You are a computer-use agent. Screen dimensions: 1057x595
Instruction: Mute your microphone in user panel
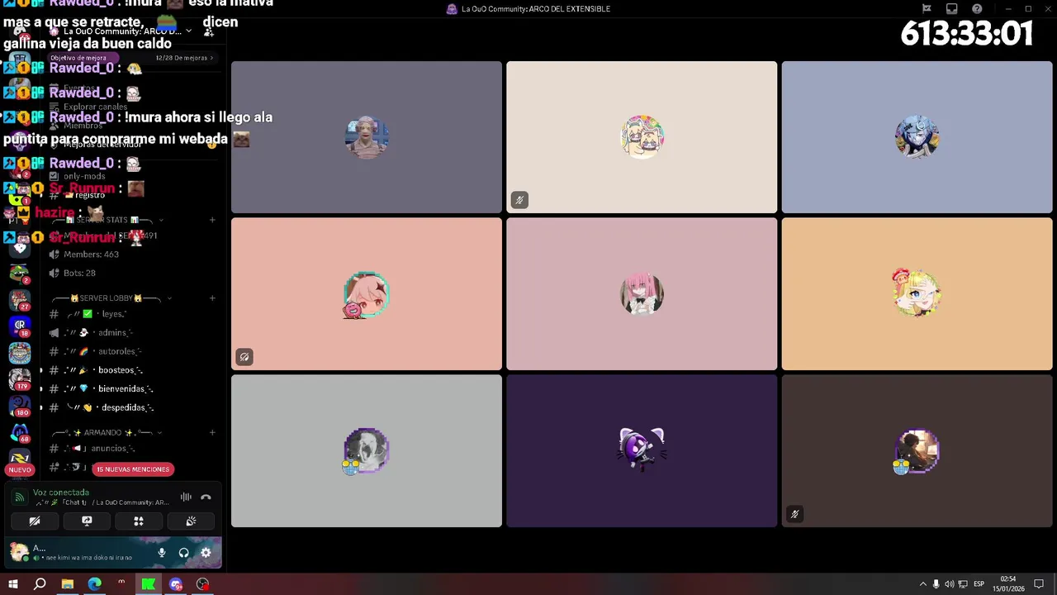click(162, 553)
